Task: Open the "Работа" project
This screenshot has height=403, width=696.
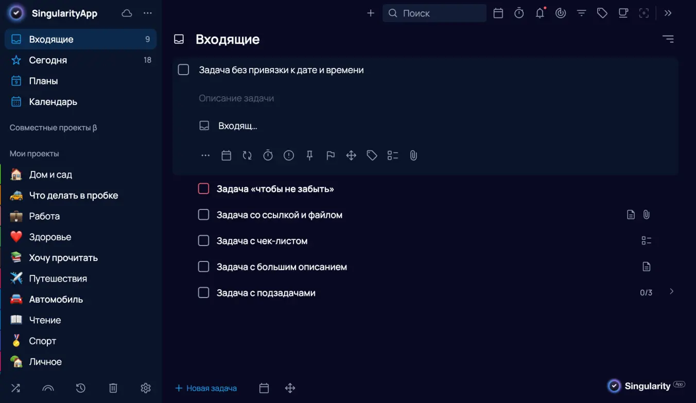Action: coord(44,216)
